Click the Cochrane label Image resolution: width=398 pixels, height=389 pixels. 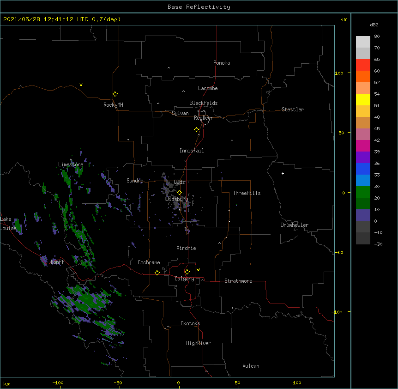pyautogui.click(x=149, y=262)
